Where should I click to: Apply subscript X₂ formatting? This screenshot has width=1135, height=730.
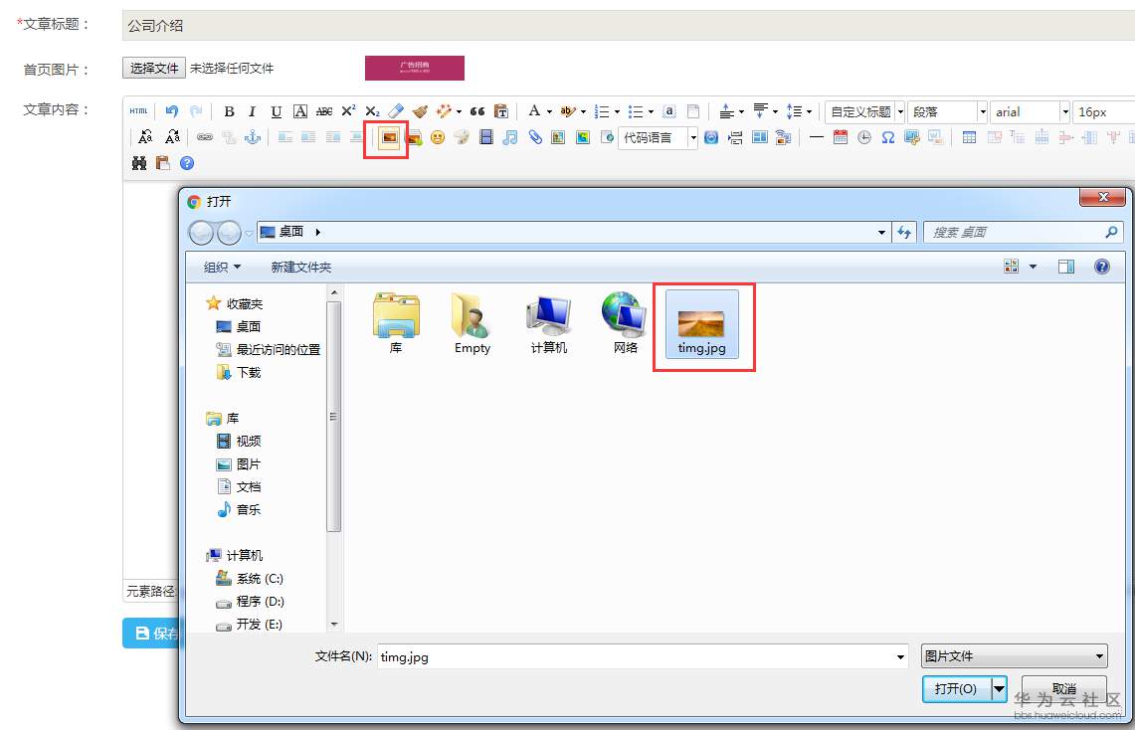[372, 111]
